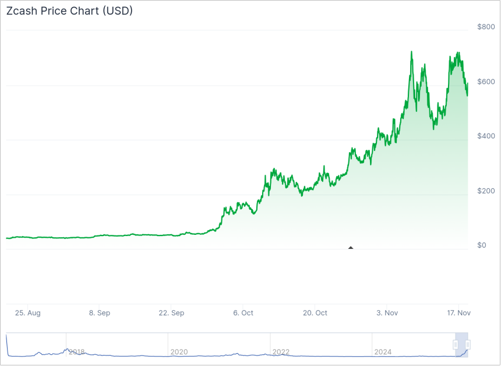Click the 17. Nov date axis label

(458, 313)
